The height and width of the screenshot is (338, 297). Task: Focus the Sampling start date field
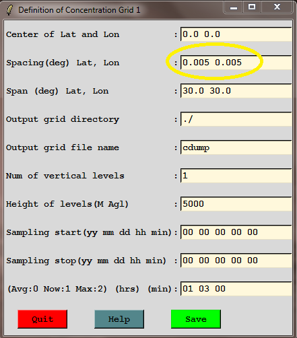pos(236,232)
